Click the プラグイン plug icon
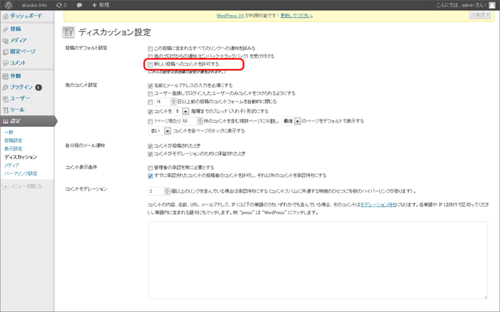This screenshot has height=312, width=500. pos(6,88)
